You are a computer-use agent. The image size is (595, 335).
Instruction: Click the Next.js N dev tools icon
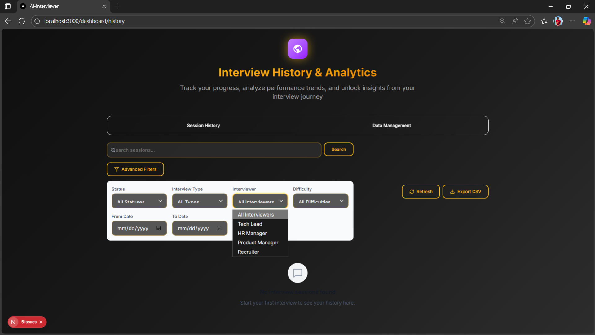click(13, 322)
